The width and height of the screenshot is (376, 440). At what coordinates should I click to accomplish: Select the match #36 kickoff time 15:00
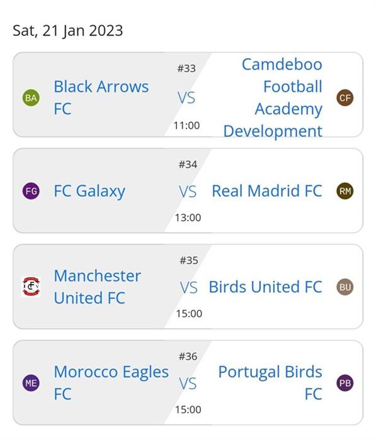[188, 410]
